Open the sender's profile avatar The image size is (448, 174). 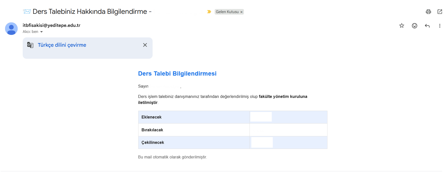pyautogui.click(x=11, y=28)
